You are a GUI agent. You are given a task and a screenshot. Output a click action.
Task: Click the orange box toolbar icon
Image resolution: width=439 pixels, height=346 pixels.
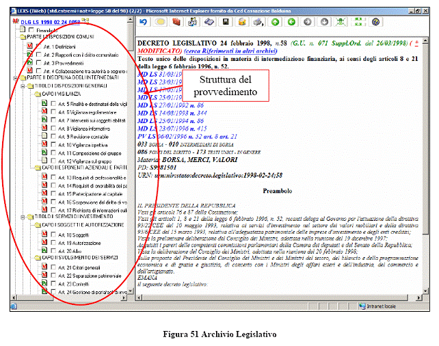[242, 22]
